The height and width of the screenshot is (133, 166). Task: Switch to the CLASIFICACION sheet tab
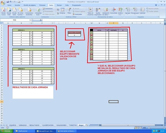click(x=48, y=125)
